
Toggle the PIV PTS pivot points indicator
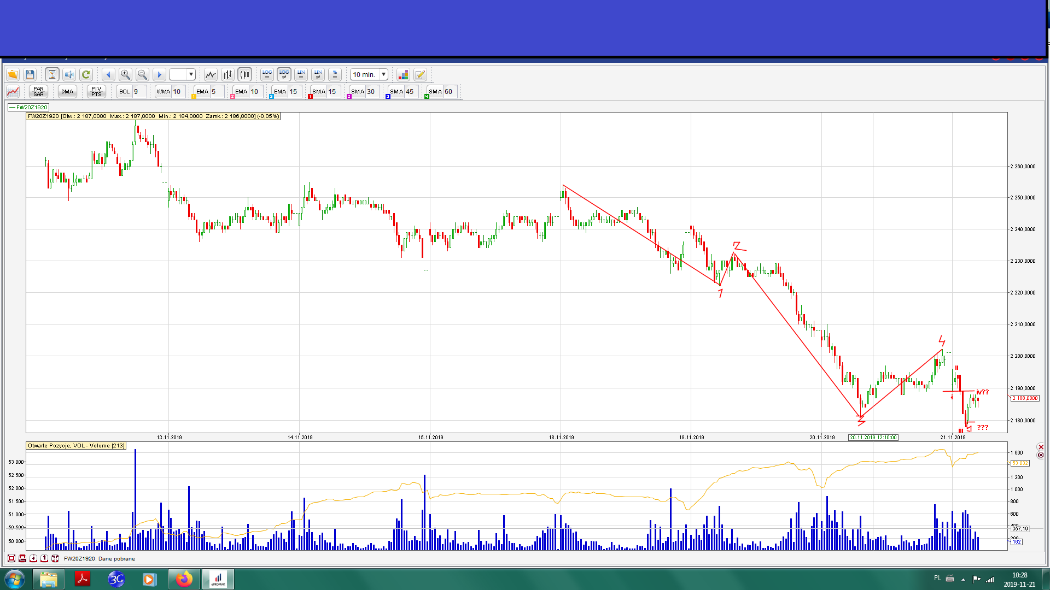click(x=96, y=91)
